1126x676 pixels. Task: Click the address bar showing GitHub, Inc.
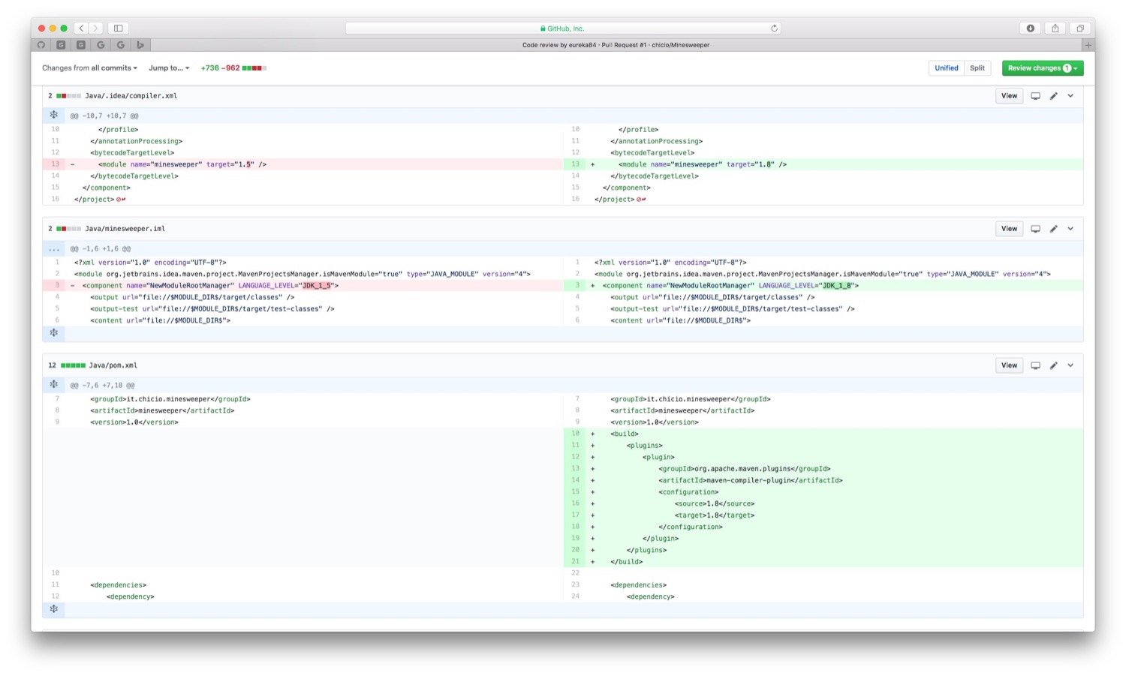click(x=563, y=29)
